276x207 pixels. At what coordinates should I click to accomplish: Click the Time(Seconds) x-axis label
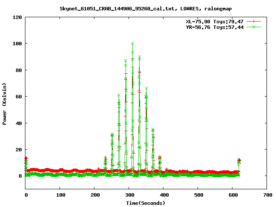(146, 203)
